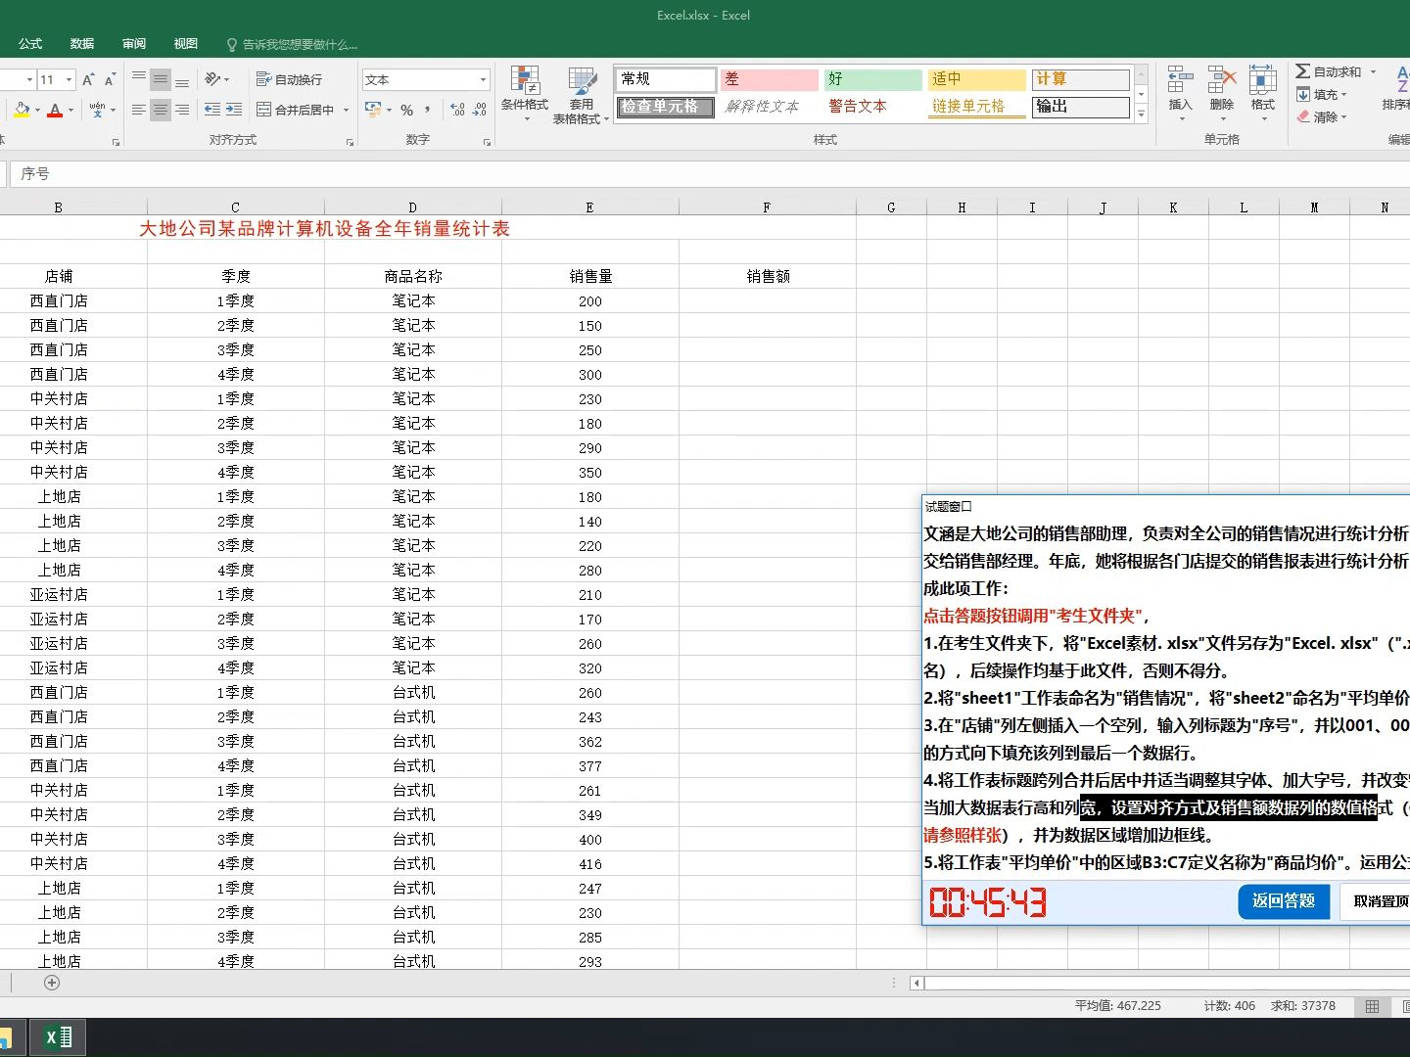Click 合并后居中 merge and center
Image resolution: width=1410 pixels, height=1057 pixels.
pos(296,110)
